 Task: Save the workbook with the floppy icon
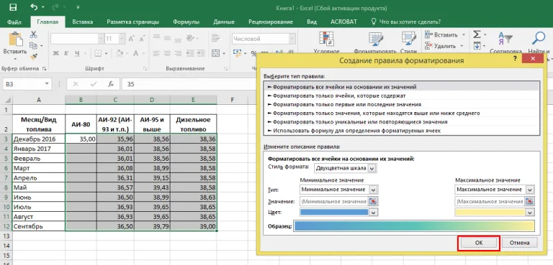[13, 7]
